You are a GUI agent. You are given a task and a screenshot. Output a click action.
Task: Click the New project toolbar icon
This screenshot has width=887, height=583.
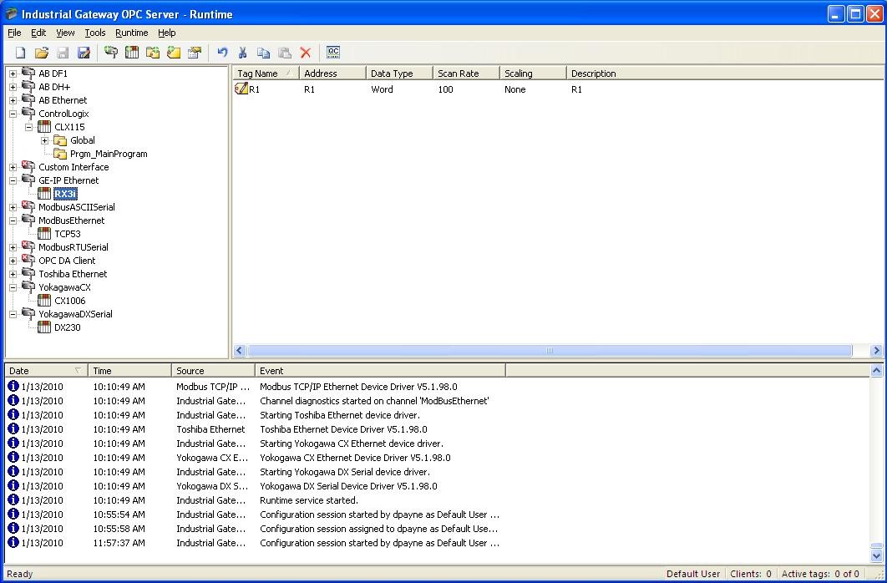pyautogui.click(x=21, y=53)
